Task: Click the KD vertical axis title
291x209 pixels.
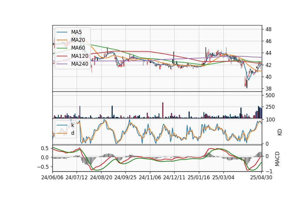Action: 280,132
